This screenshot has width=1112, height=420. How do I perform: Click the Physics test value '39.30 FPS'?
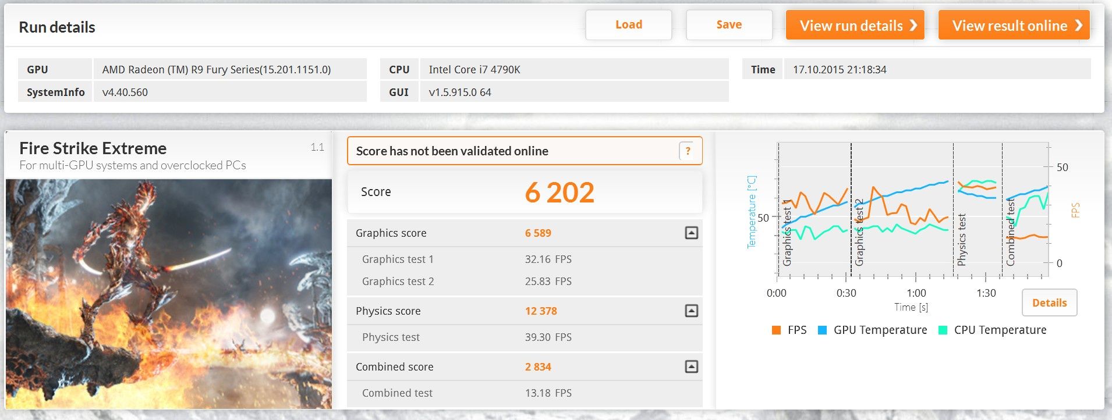(548, 337)
